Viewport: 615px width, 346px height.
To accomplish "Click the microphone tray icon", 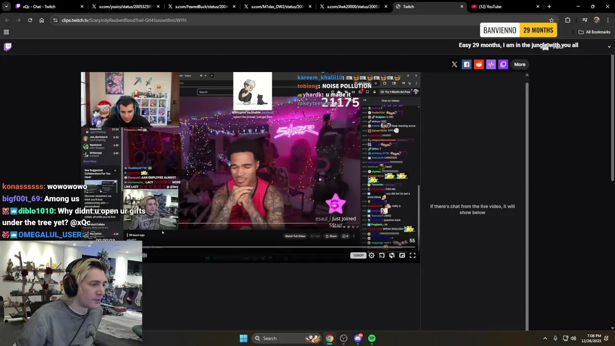I will 555,338.
